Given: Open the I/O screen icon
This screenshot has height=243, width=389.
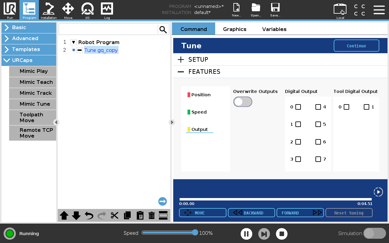Looking at the screenshot, I should click(x=87, y=10).
